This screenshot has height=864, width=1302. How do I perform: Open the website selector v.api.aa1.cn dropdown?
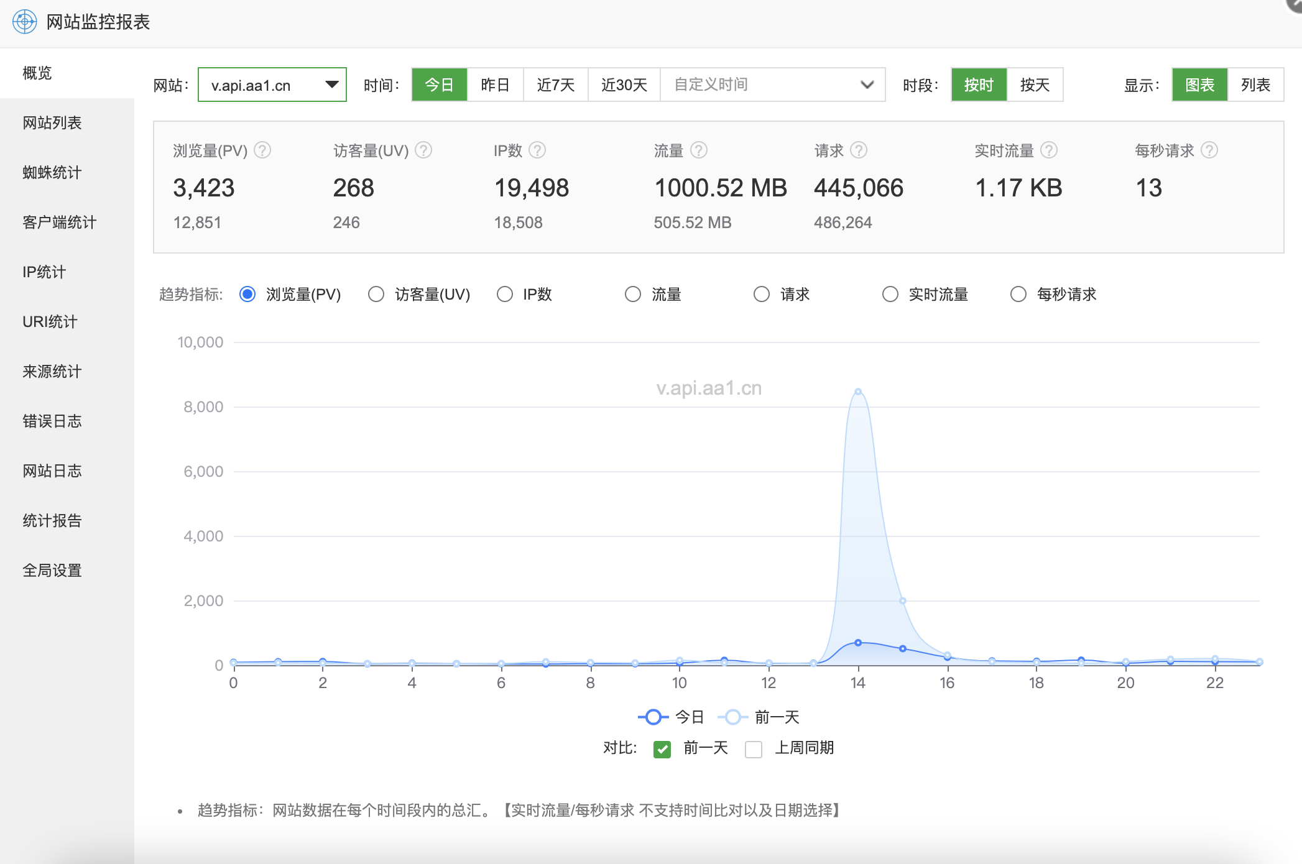[x=272, y=85]
